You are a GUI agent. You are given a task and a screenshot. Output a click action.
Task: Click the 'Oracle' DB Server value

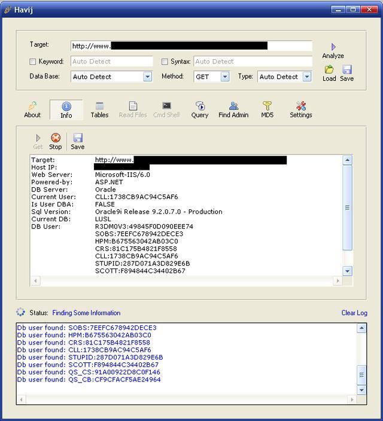[x=105, y=190]
